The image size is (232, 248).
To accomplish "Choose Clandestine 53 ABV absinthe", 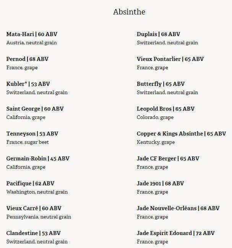I will coord(33,233).
